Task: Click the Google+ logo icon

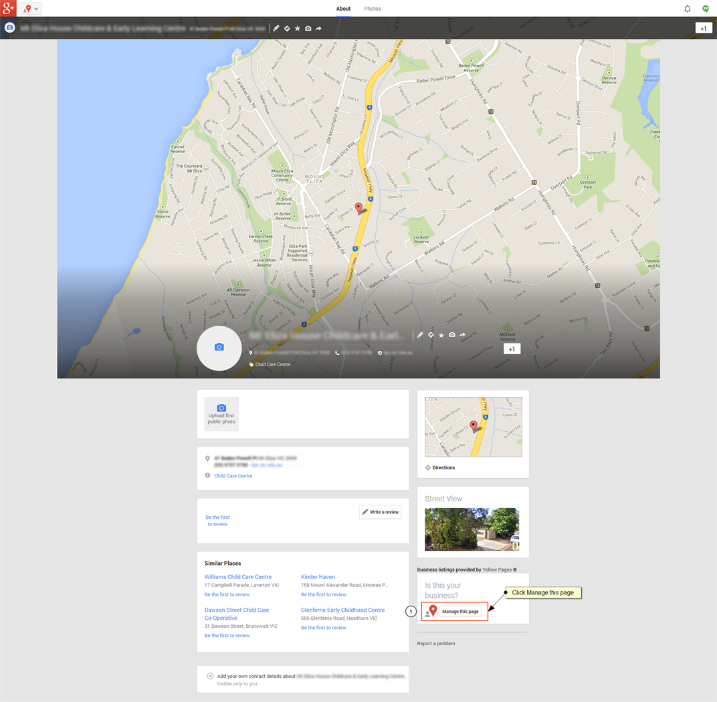Action: pos(8,8)
